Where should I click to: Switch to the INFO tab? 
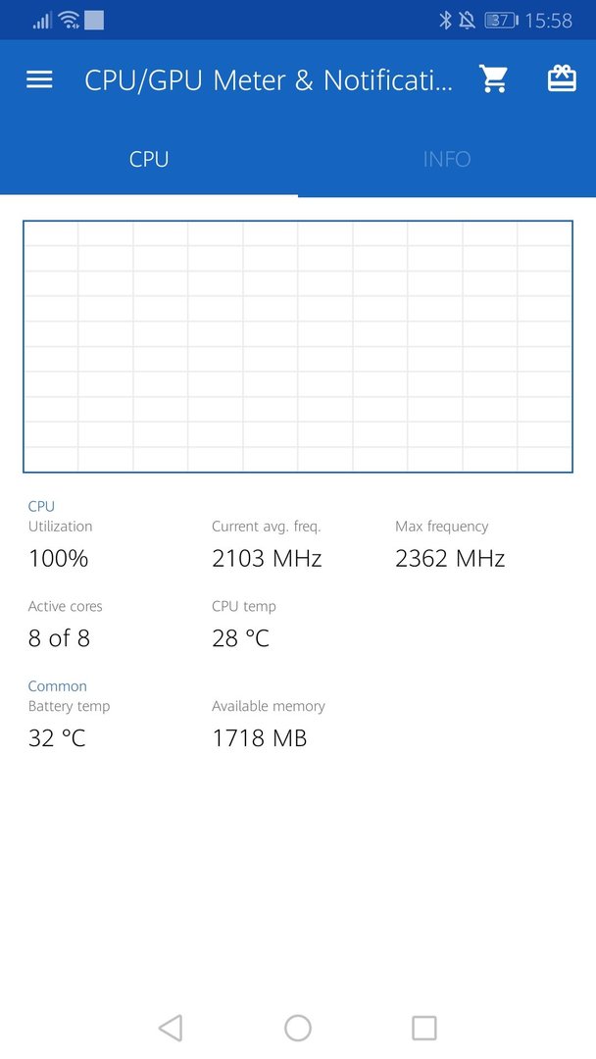447,160
